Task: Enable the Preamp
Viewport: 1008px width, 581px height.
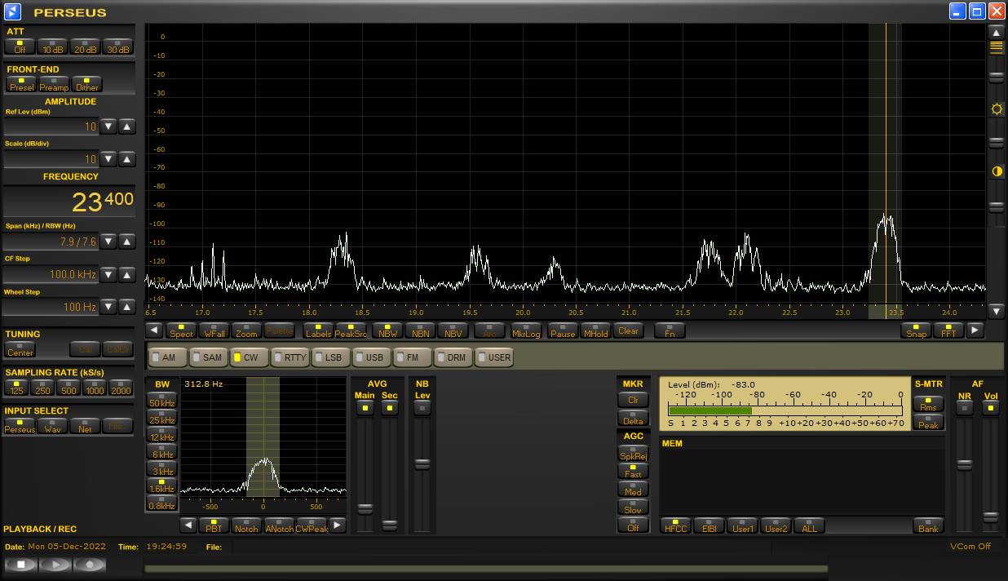Action: point(54,84)
